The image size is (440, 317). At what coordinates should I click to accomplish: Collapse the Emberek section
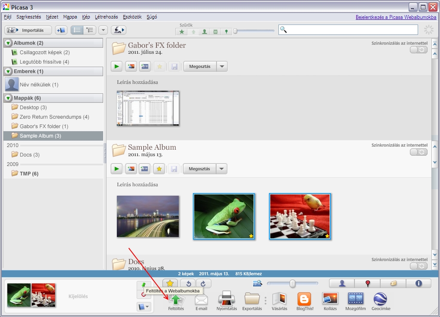tap(8, 71)
